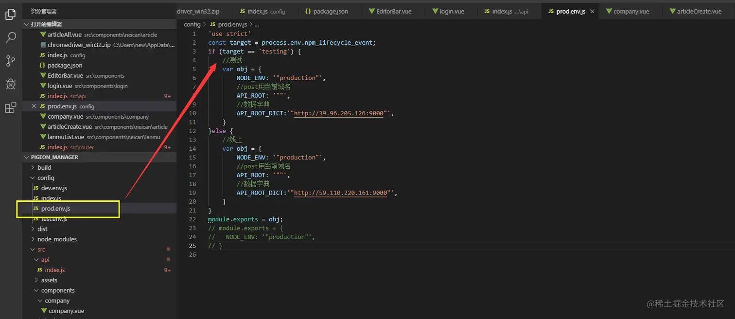This screenshot has height=319, width=735.
Task: Open index.js under the api folder
Action: point(54,269)
